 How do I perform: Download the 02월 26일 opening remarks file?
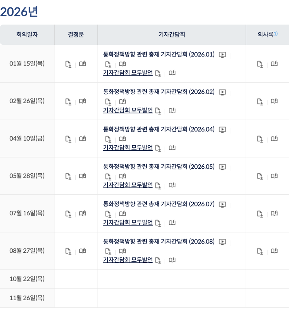coord(158,111)
